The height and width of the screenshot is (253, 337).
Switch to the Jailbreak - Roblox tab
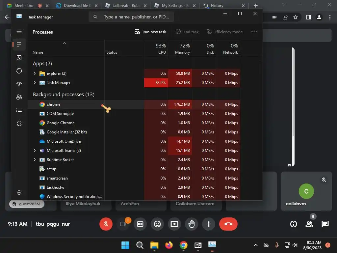pyautogui.click(x=126, y=6)
